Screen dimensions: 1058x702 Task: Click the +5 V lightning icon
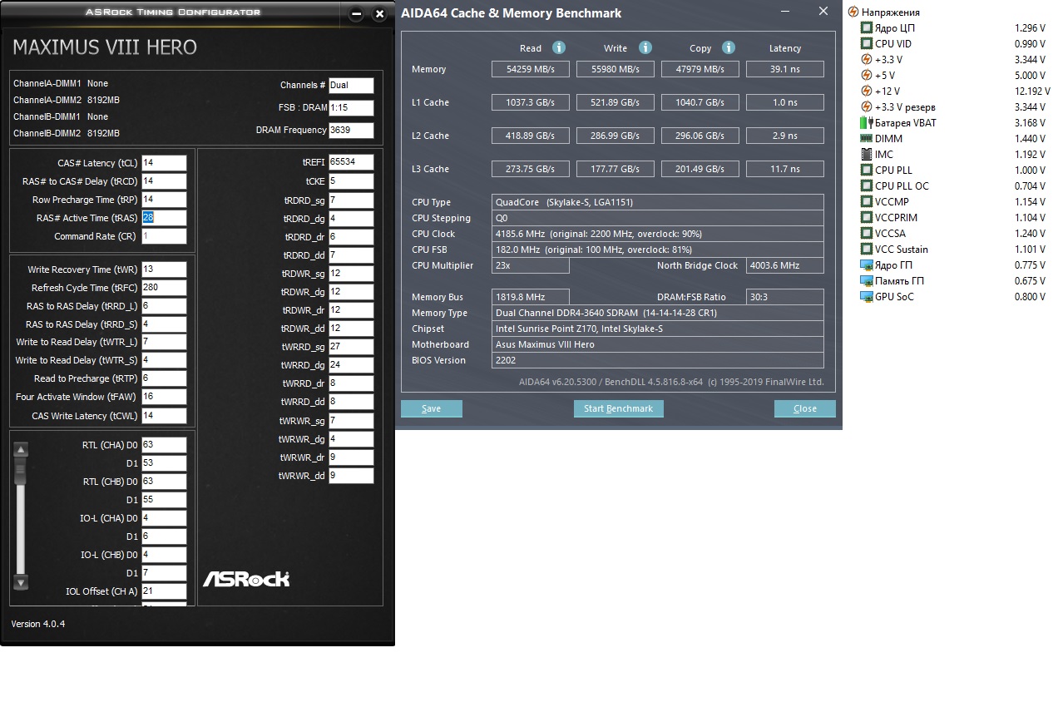(867, 76)
